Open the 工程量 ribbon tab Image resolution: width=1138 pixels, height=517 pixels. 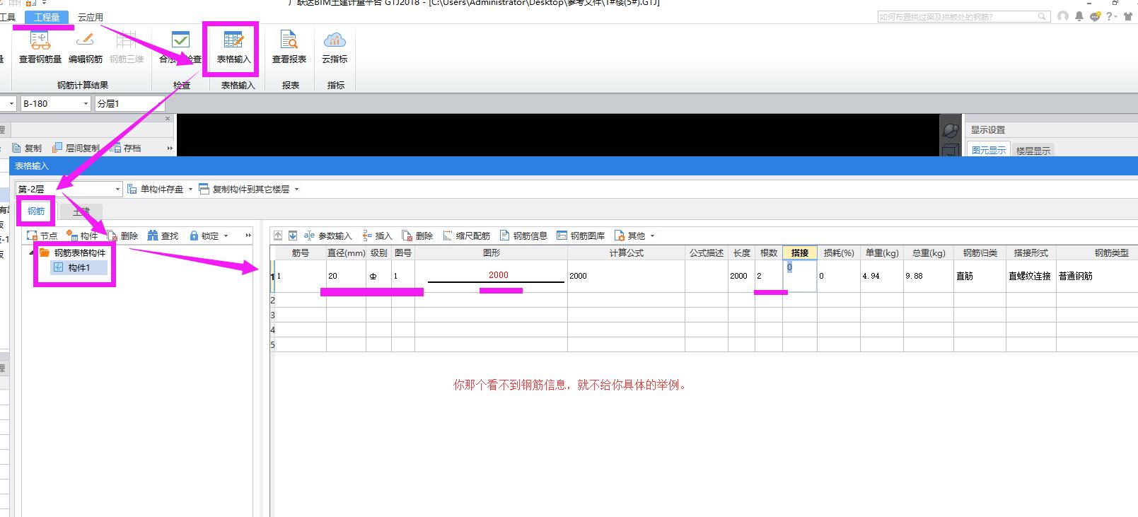click(47, 17)
